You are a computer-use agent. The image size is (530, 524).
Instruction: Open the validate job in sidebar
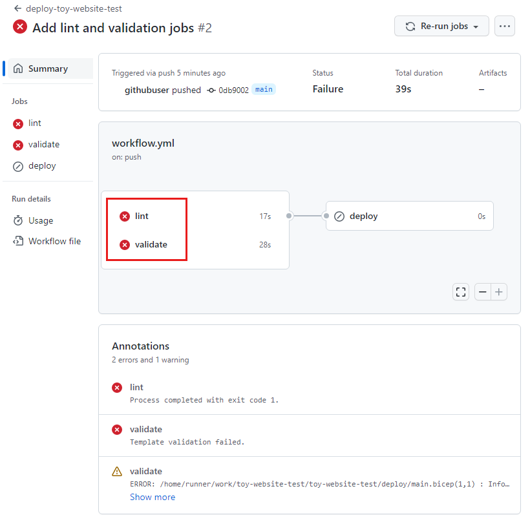point(44,144)
